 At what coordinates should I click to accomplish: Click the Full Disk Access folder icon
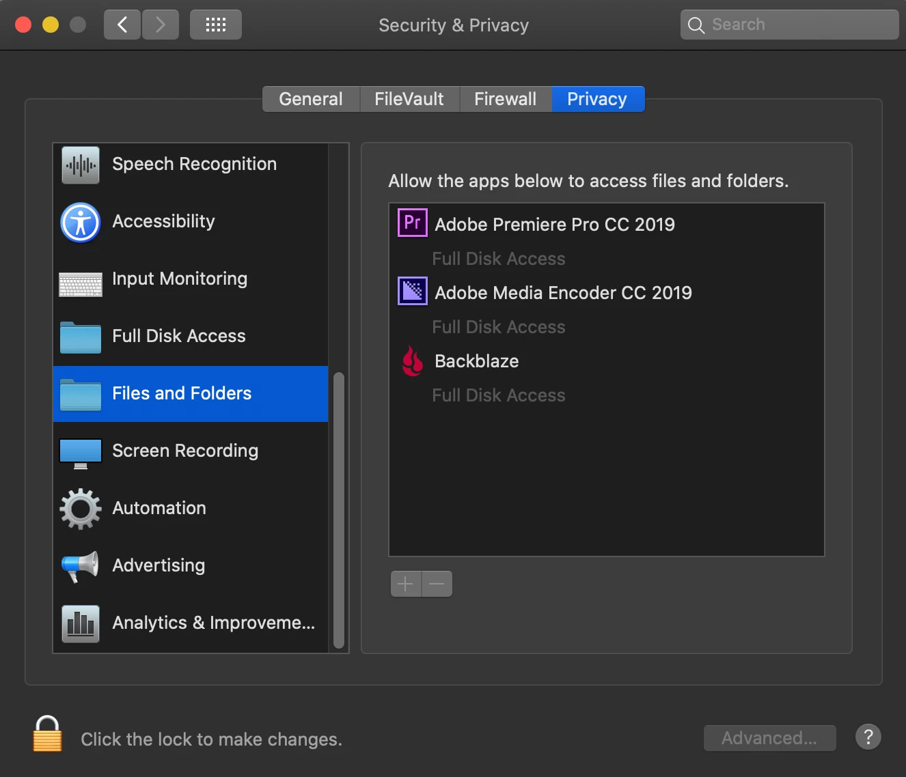click(81, 337)
